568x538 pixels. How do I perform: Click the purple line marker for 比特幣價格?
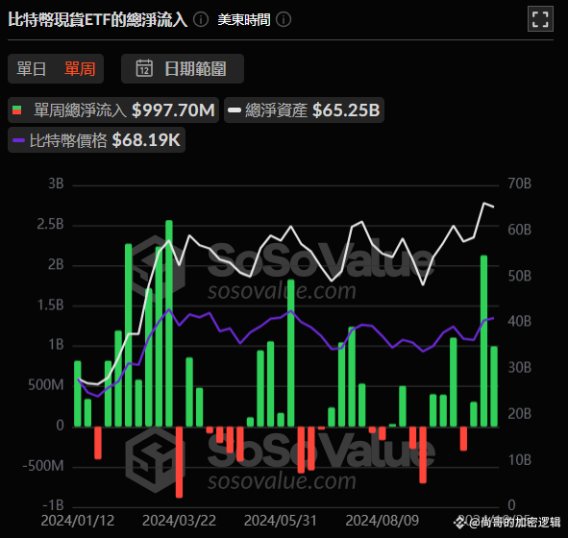pos(18,140)
